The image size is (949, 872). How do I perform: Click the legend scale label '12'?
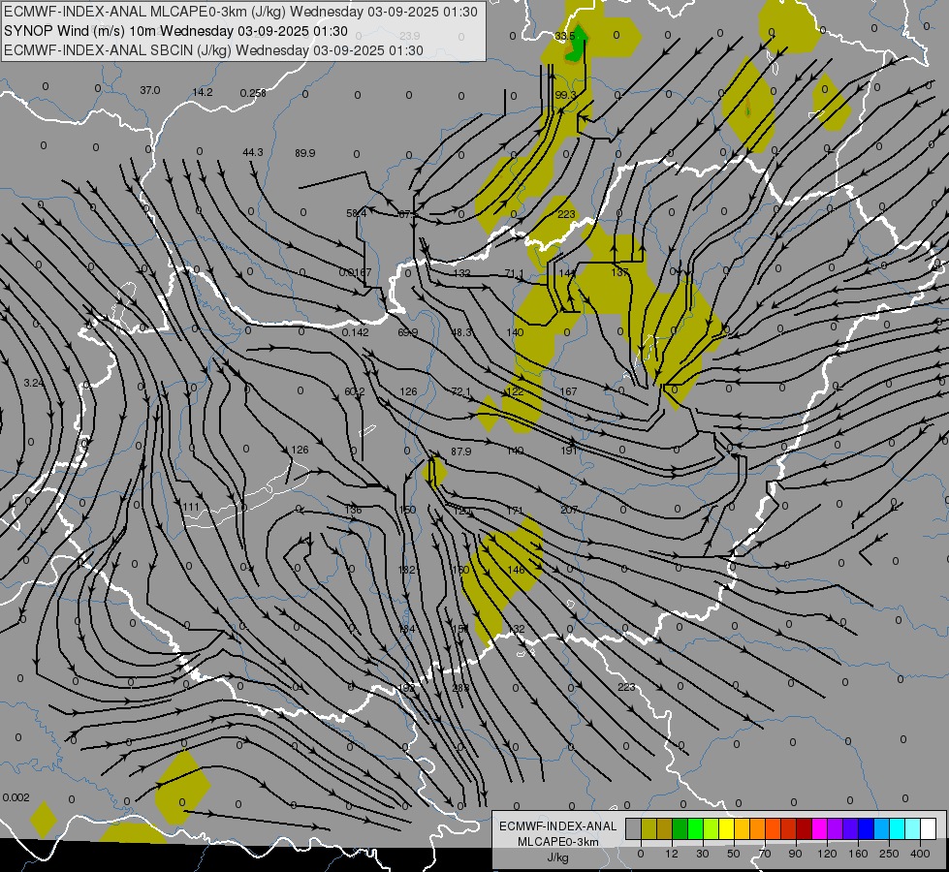(672, 854)
